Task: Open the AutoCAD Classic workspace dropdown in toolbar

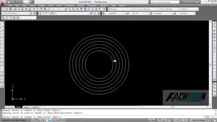Action: point(15,13)
